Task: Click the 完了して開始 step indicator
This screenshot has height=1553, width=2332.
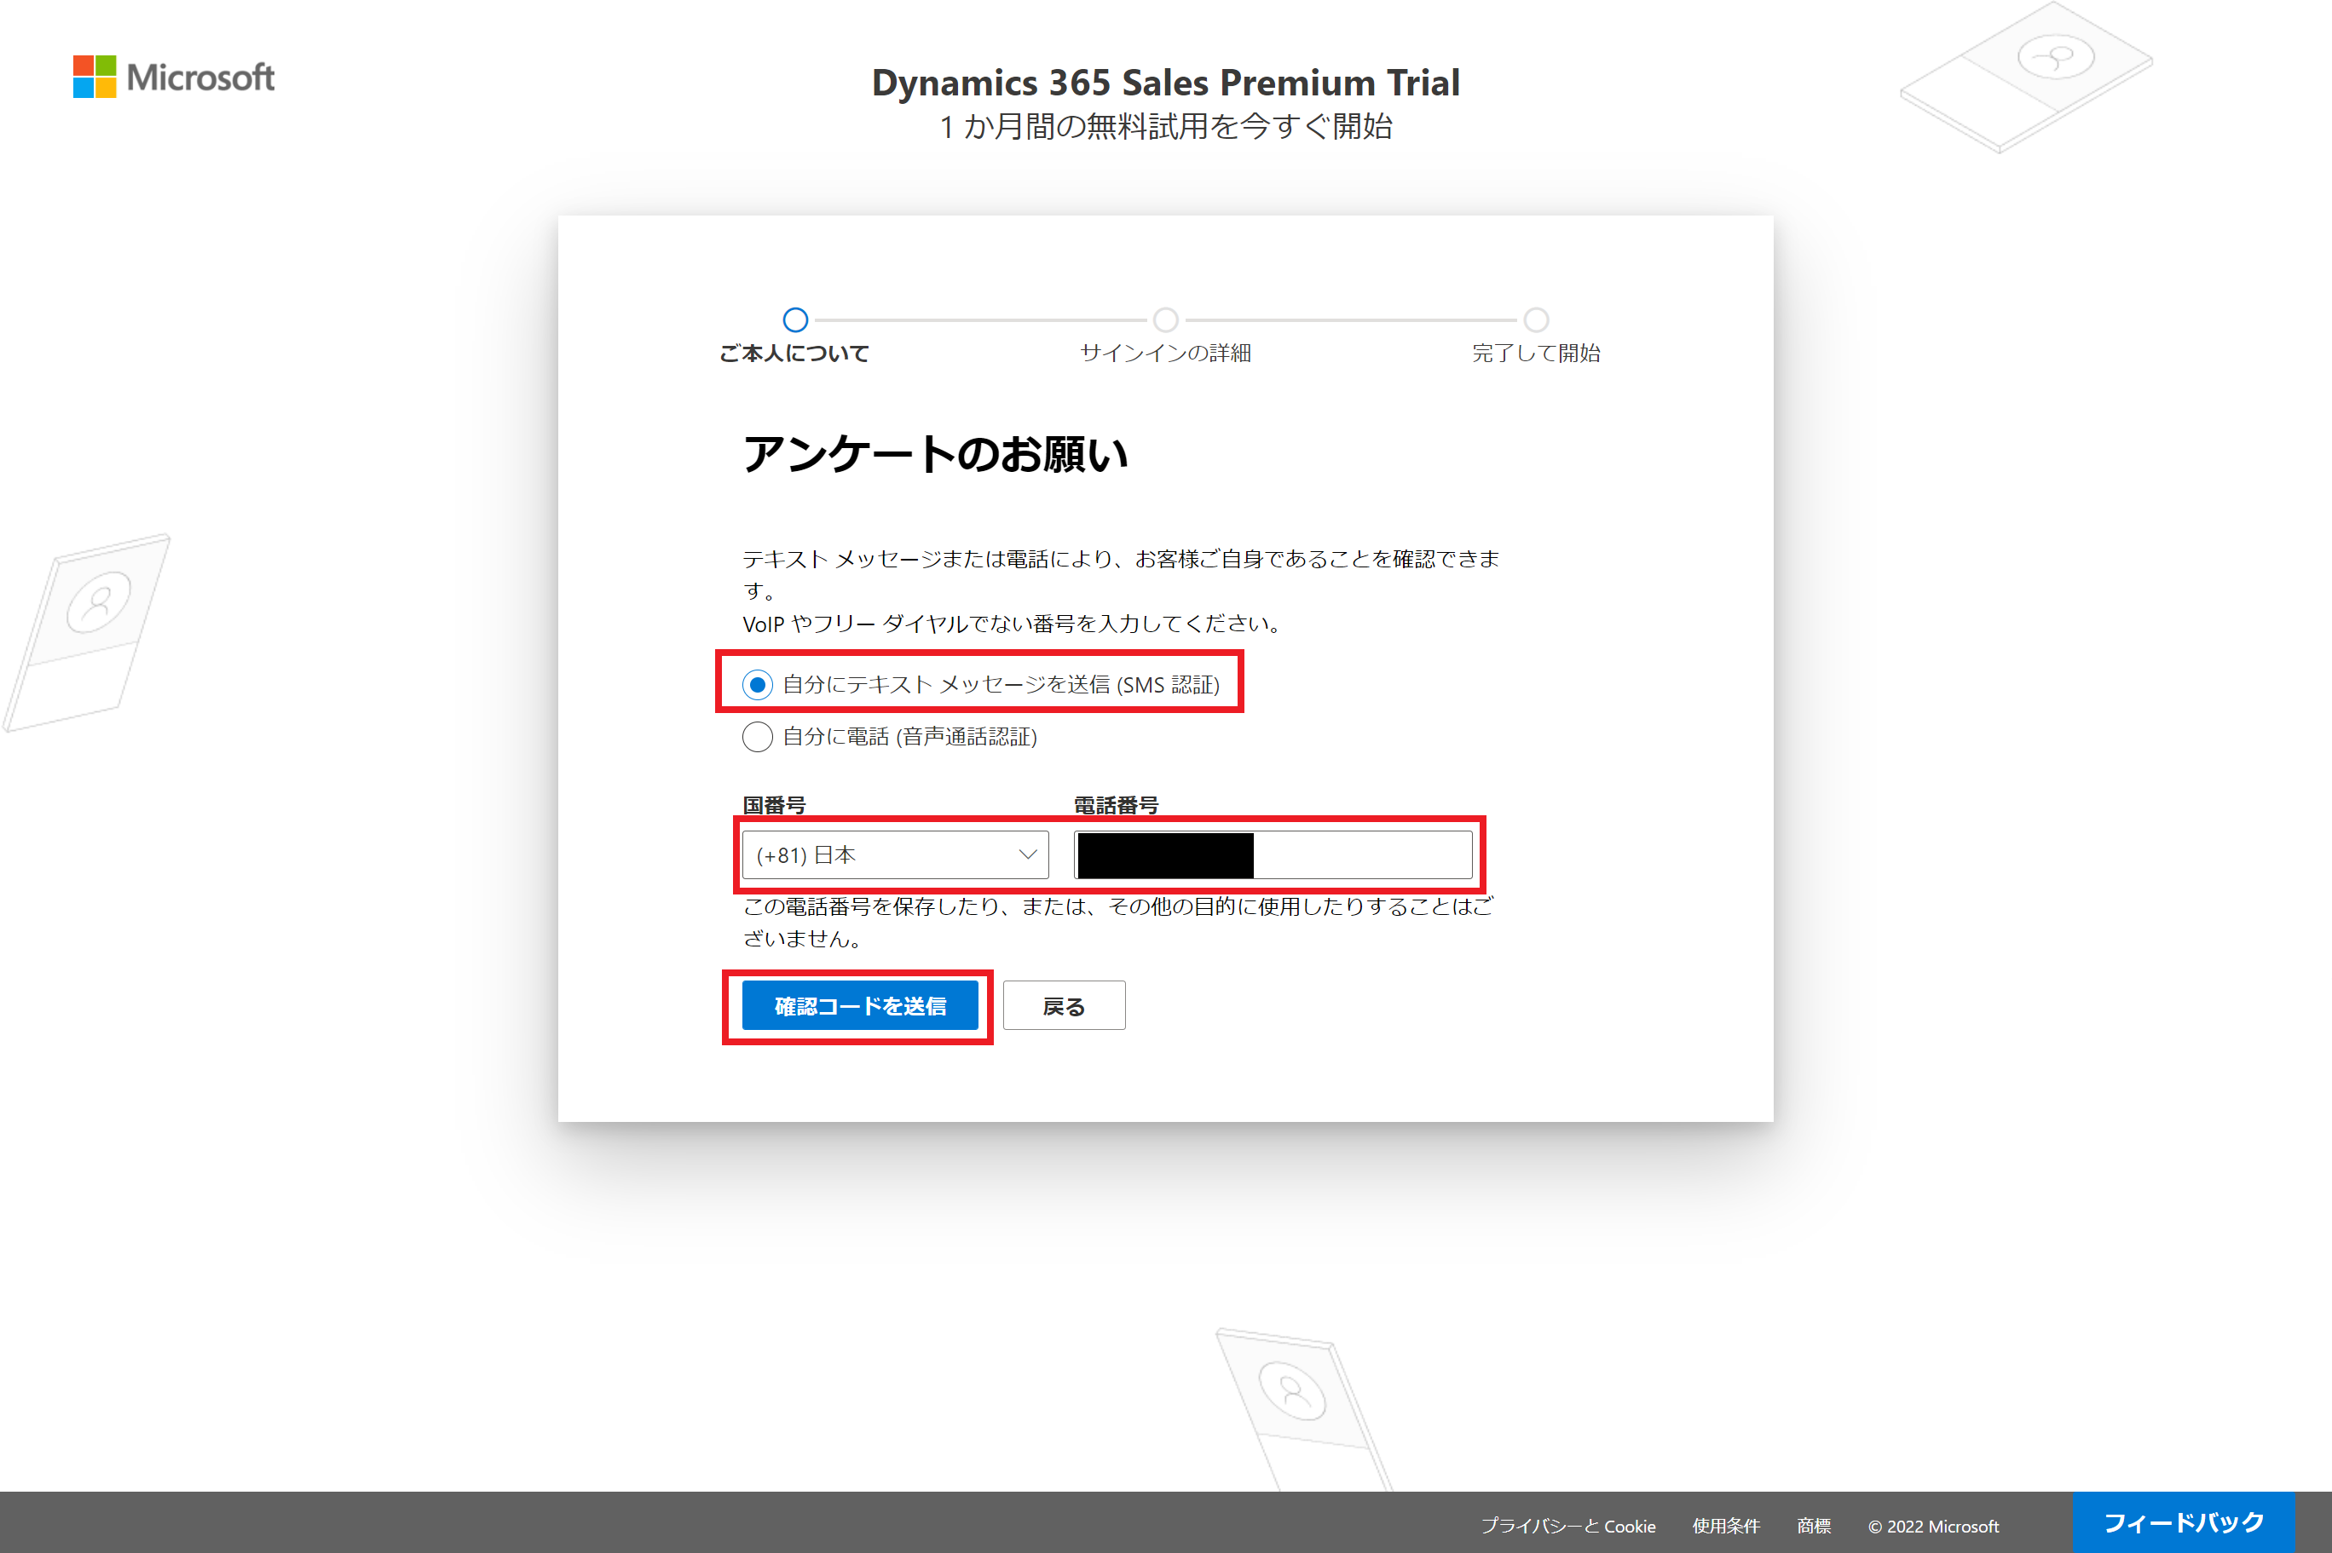Action: click(1537, 320)
